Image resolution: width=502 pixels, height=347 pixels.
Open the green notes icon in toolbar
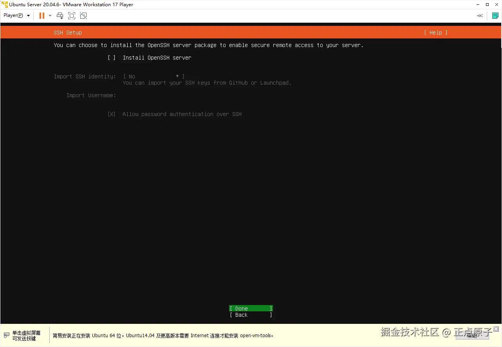pos(495,16)
